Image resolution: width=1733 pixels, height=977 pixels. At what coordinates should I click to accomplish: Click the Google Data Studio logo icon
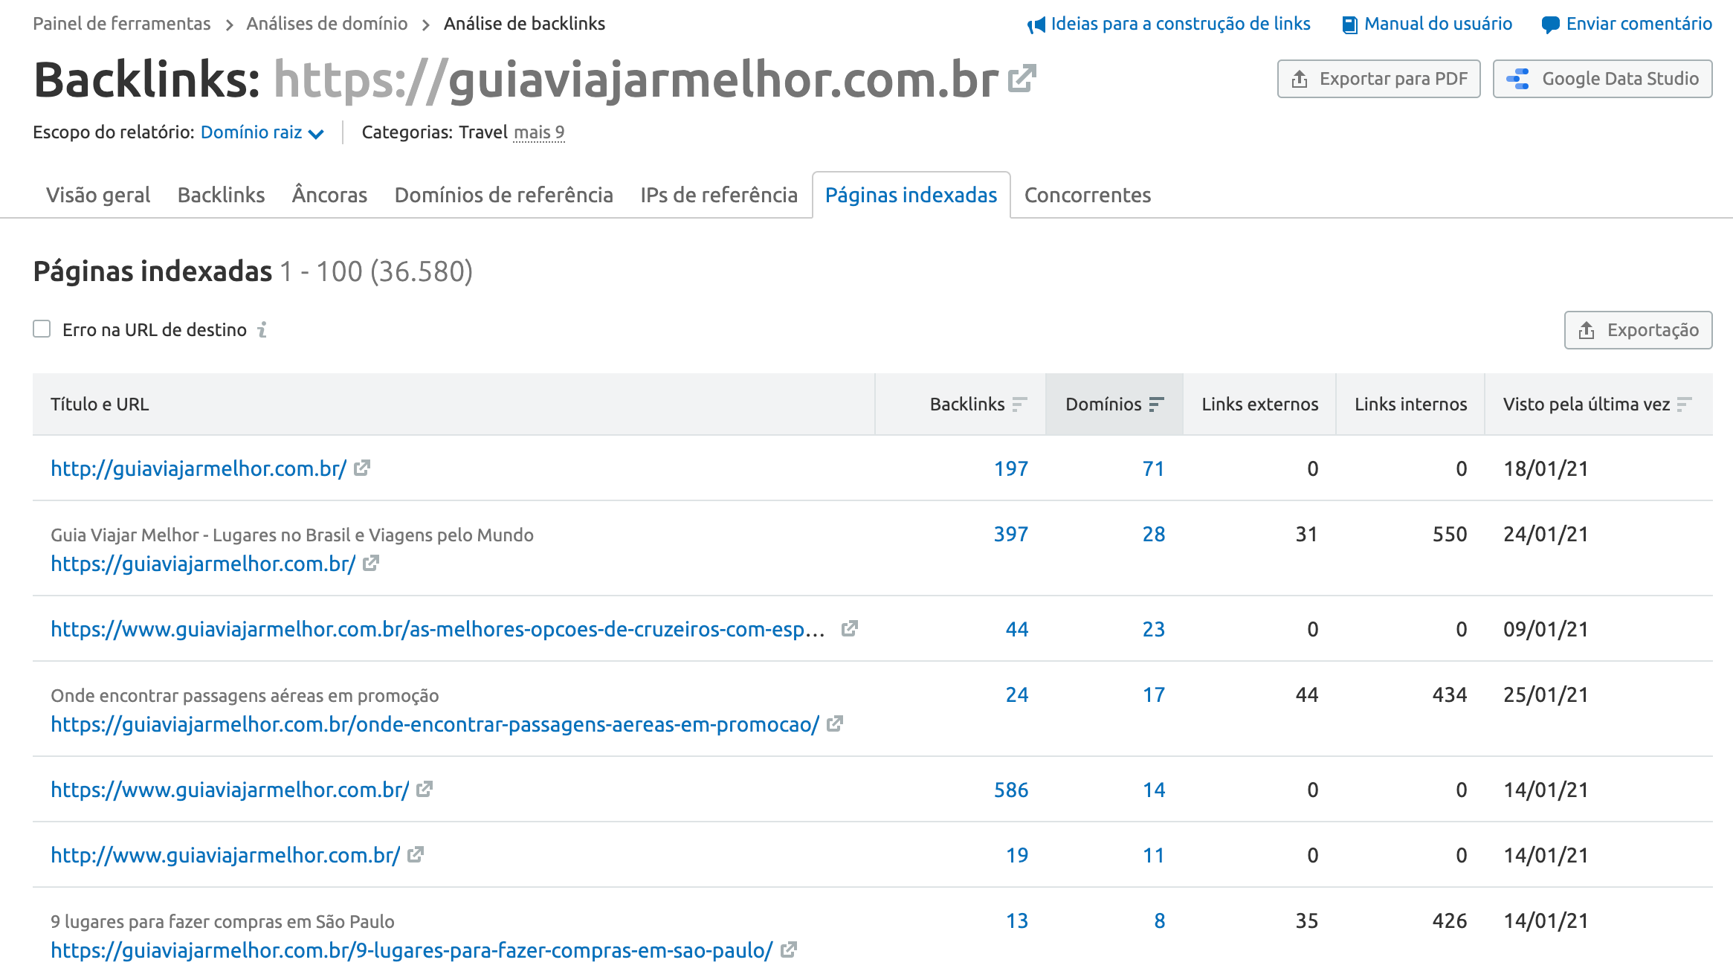click(1517, 79)
